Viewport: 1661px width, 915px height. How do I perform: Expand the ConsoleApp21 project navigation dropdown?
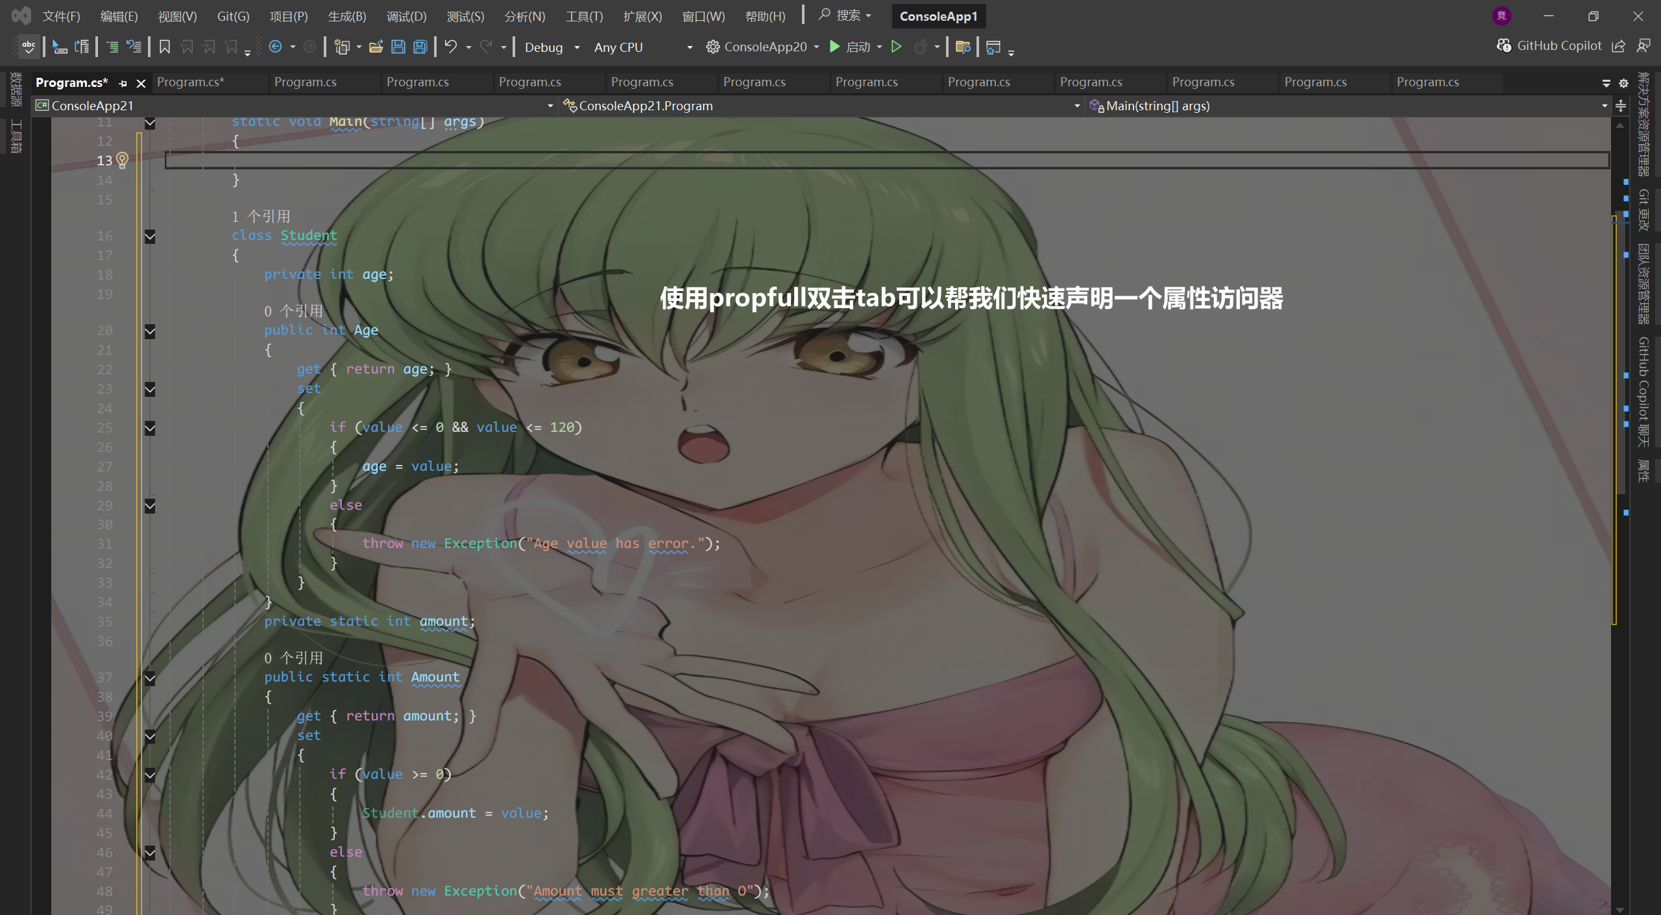(x=550, y=106)
